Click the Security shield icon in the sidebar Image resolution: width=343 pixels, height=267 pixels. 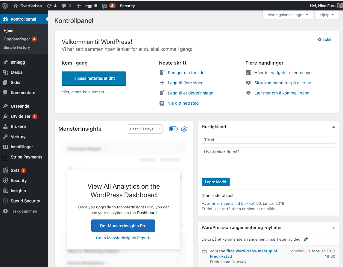5,181
